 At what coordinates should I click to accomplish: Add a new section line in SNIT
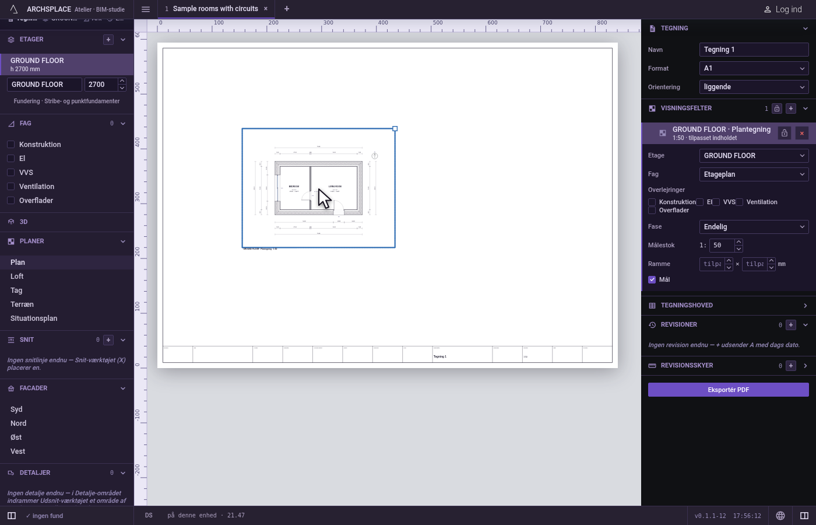pyautogui.click(x=108, y=340)
